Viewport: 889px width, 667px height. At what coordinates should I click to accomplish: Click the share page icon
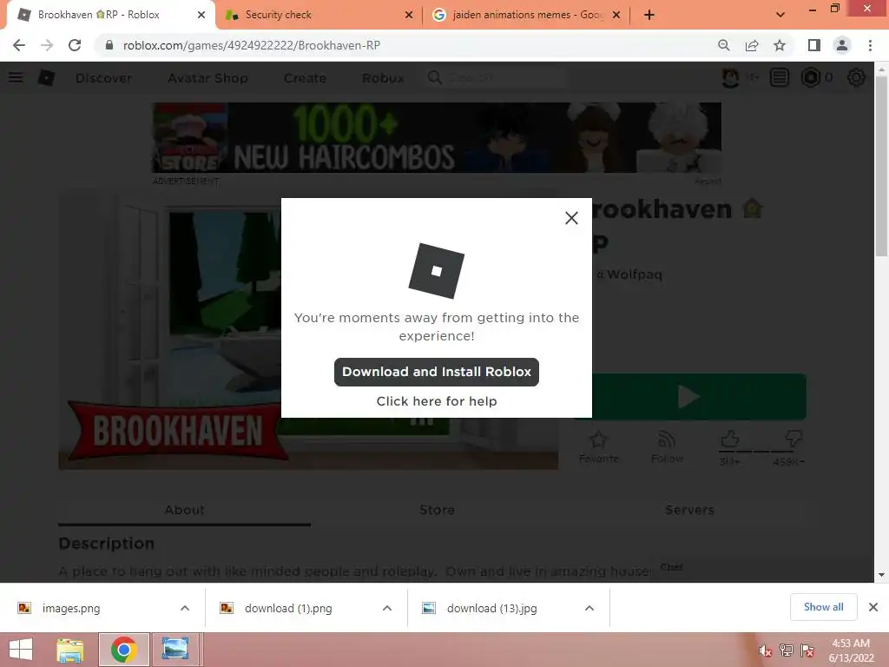[752, 45]
